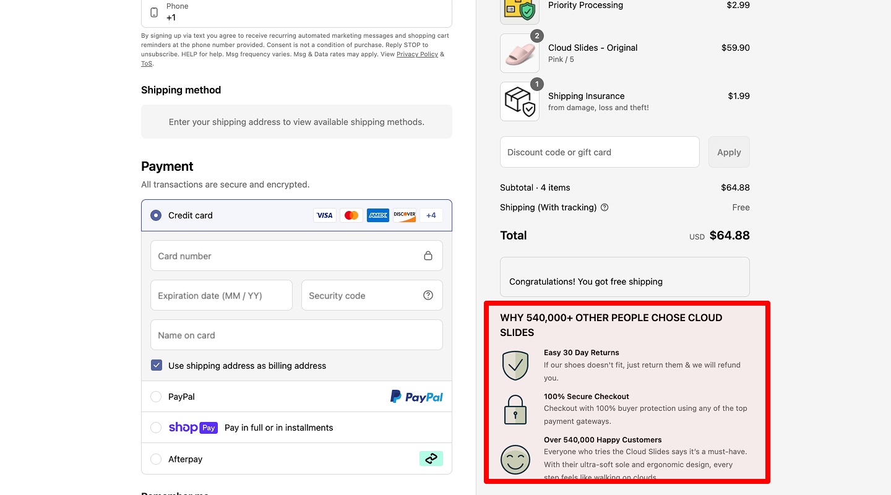Click into the Name on card field
The width and height of the screenshot is (891, 495).
tap(296, 335)
